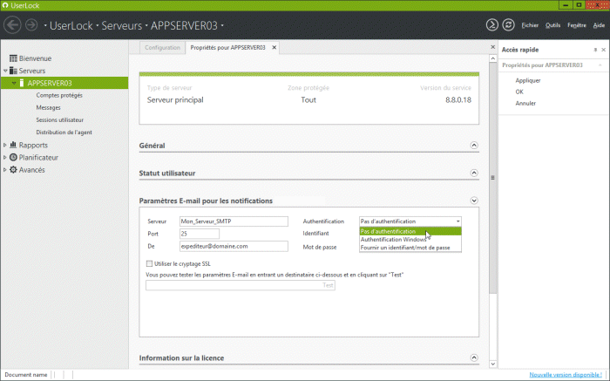
Task: Collapse the Serveurs tree node
Action: click(x=5, y=71)
